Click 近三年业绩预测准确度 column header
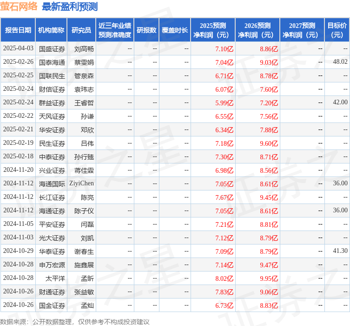350x326 pixels. [115, 30]
